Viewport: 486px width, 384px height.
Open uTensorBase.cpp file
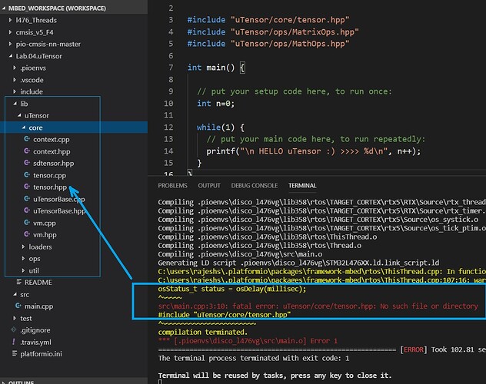pos(59,199)
